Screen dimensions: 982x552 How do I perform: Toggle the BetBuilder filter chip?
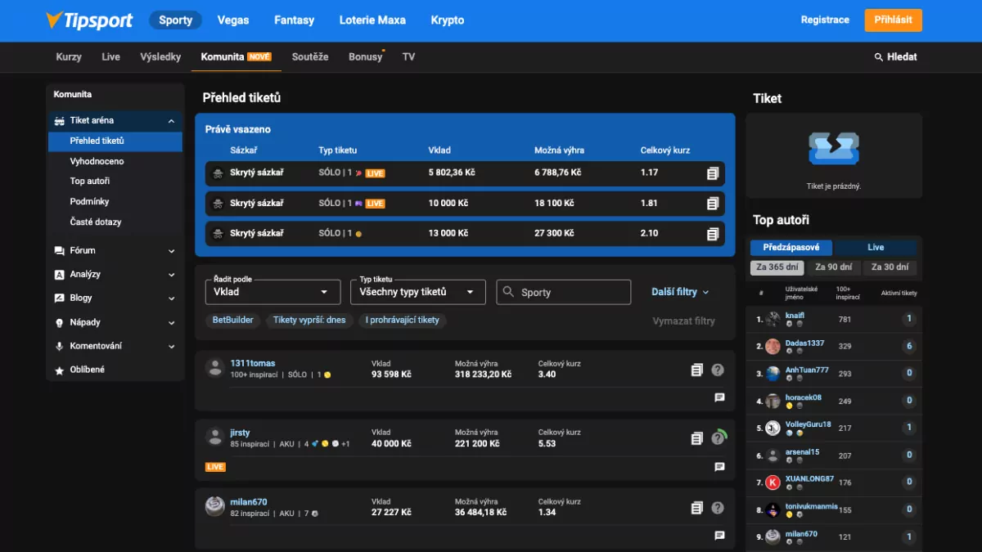(233, 320)
